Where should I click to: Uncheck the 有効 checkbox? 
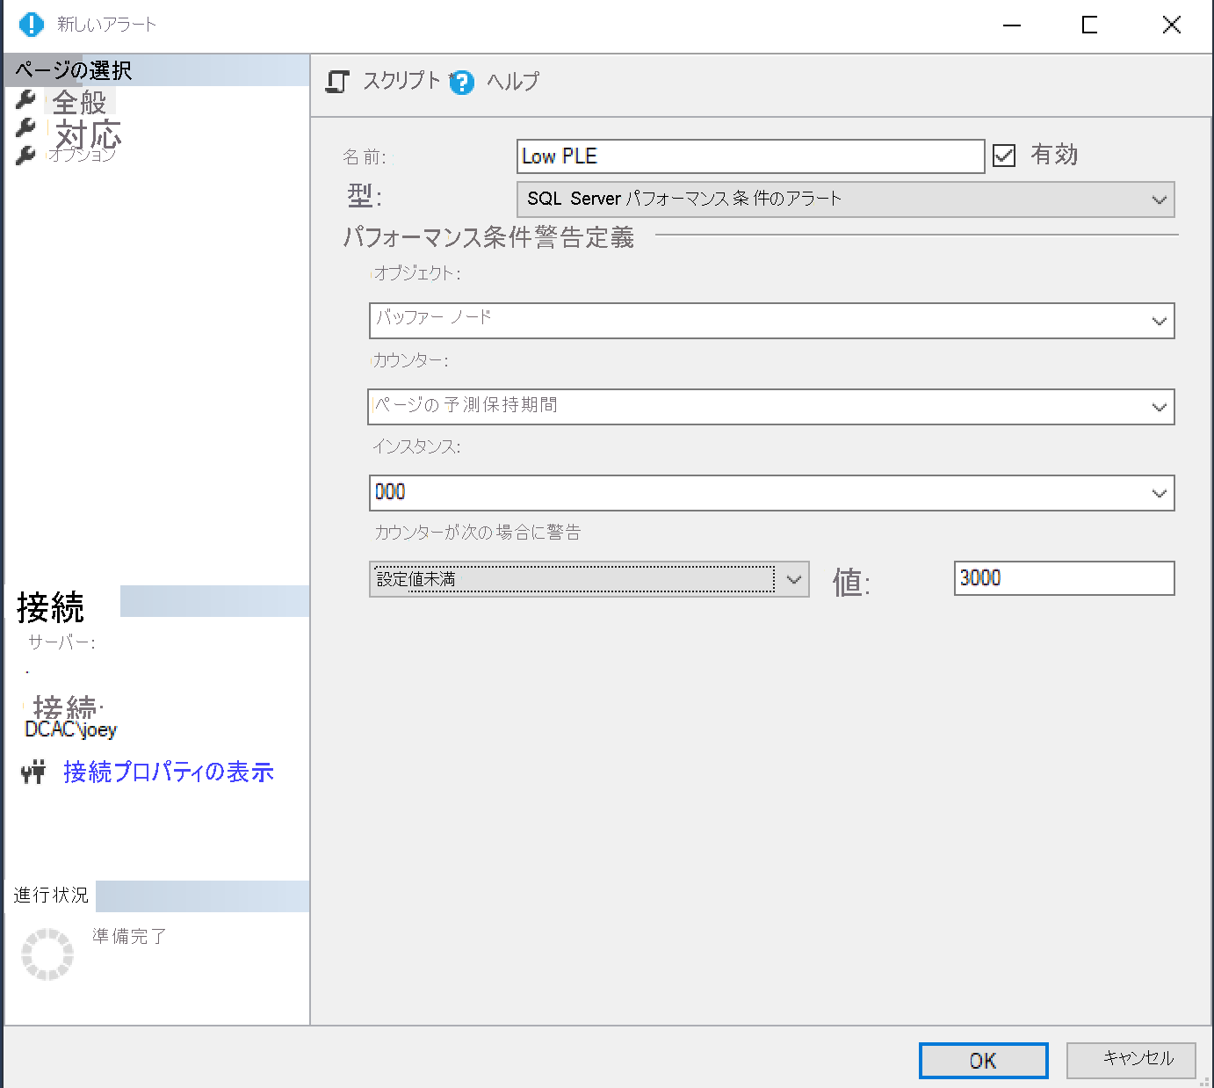[1004, 155]
